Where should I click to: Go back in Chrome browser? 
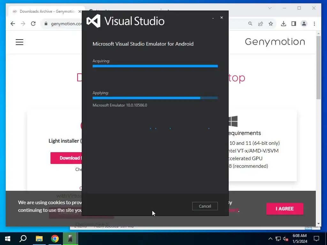coord(13,24)
